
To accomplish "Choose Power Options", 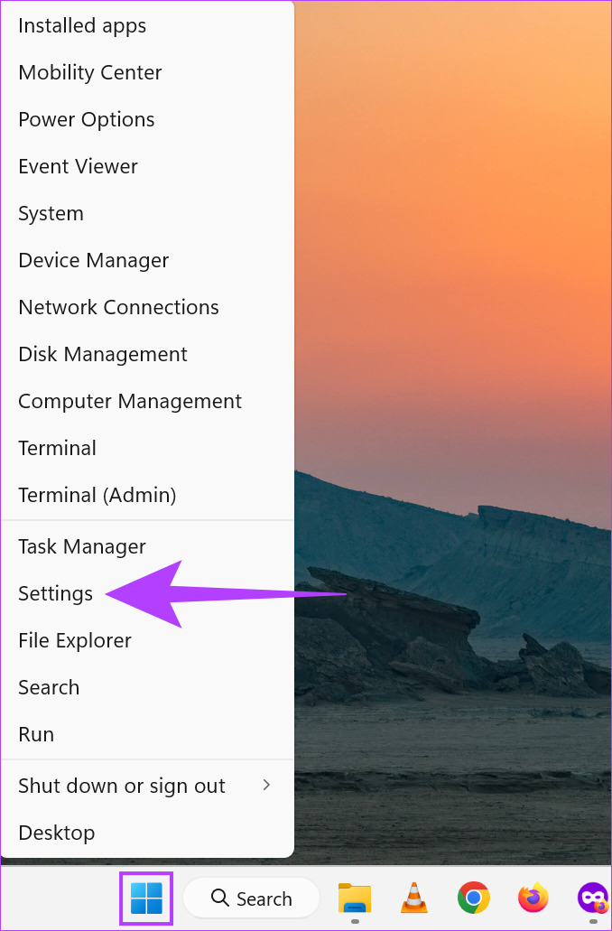I will coord(147,119).
